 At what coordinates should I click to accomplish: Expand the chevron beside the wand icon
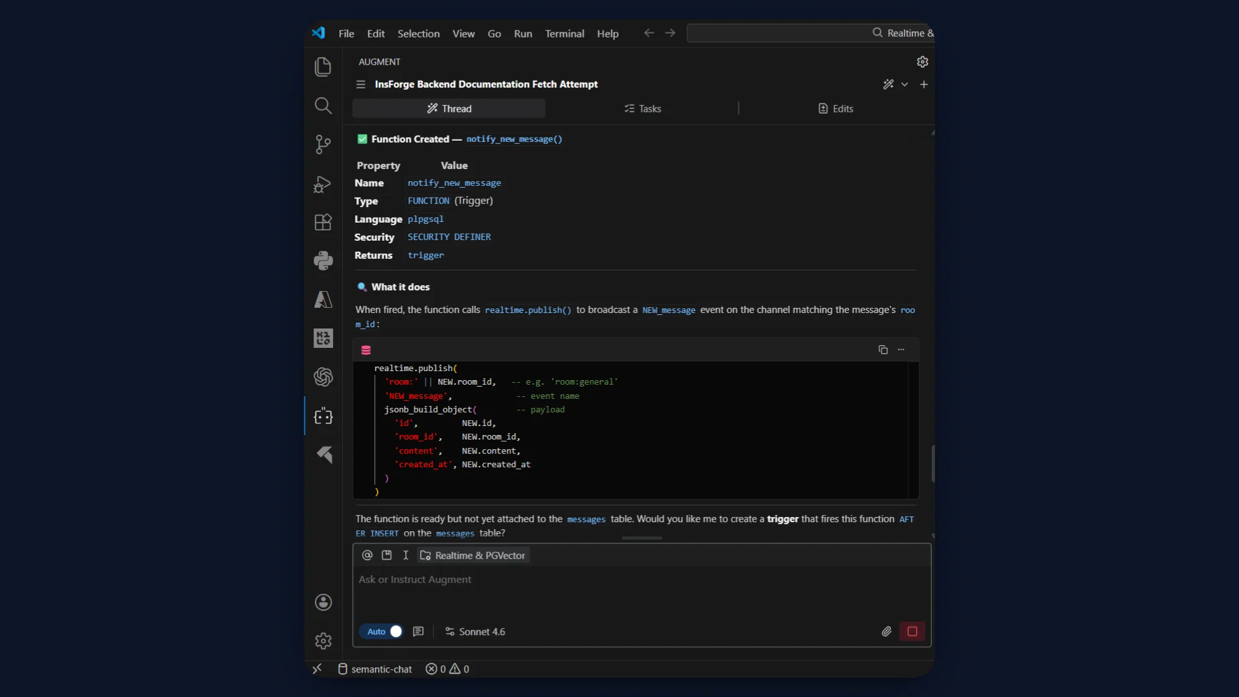(x=905, y=85)
